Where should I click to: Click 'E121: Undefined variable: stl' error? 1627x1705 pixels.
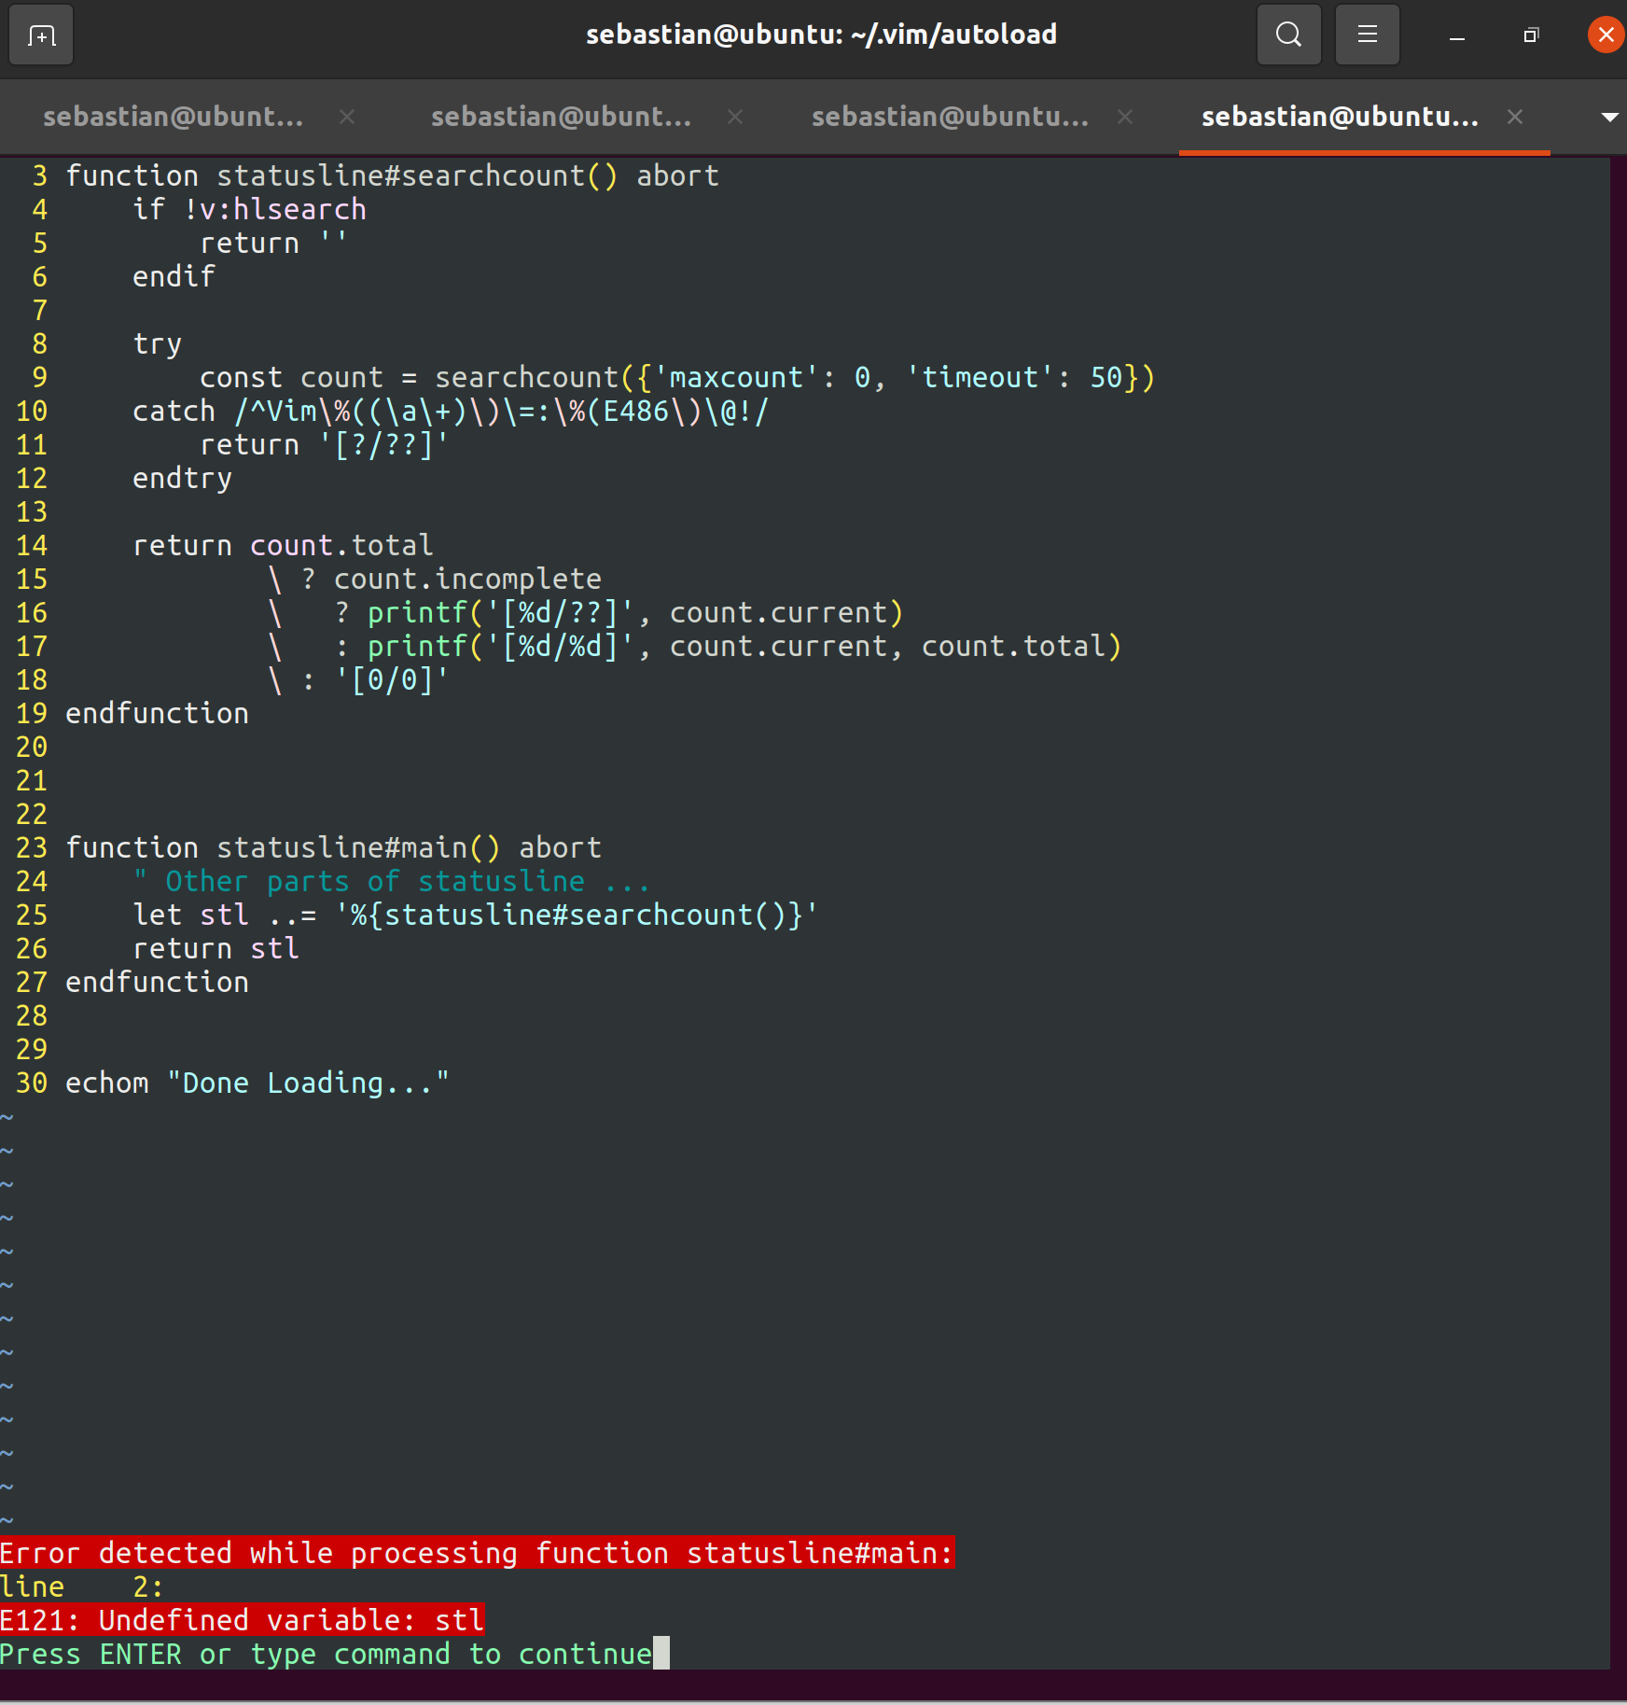point(242,1620)
